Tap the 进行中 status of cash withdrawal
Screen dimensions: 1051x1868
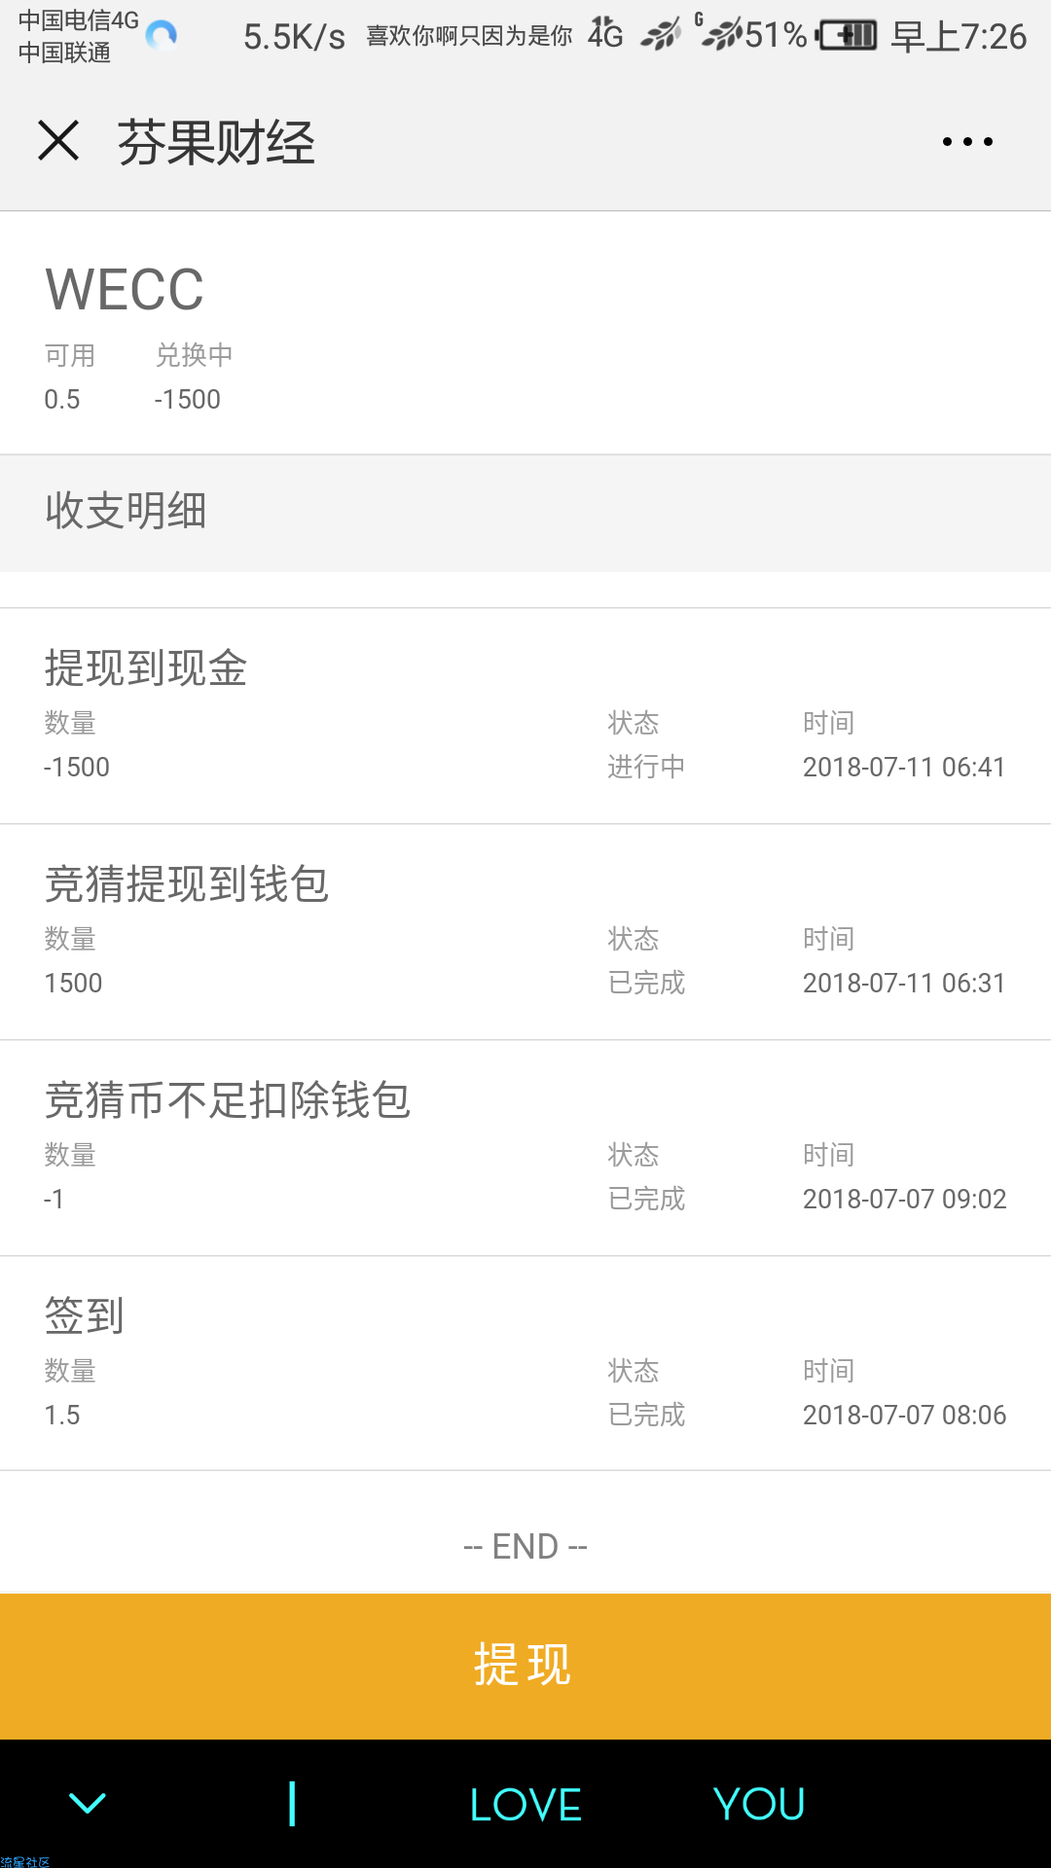(646, 767)
